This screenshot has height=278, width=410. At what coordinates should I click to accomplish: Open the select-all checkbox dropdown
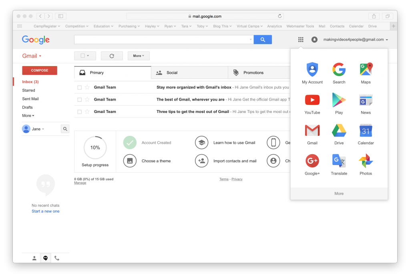(x=85, y=56)
